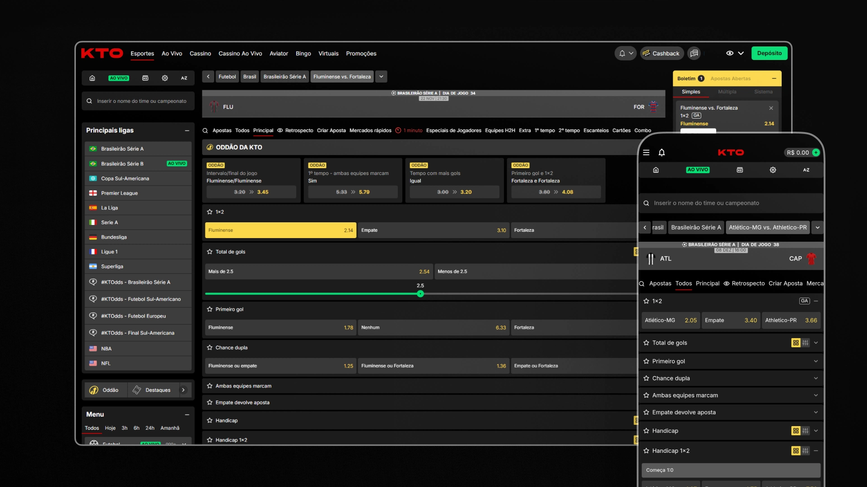
Task: Remove Fluminense vs. Fortaleza from betslip
Action: point(771,108)
